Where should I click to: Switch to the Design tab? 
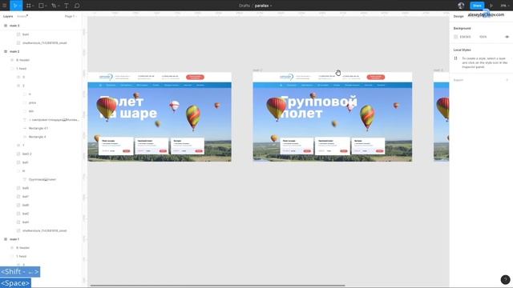click(x=458, y=16)
